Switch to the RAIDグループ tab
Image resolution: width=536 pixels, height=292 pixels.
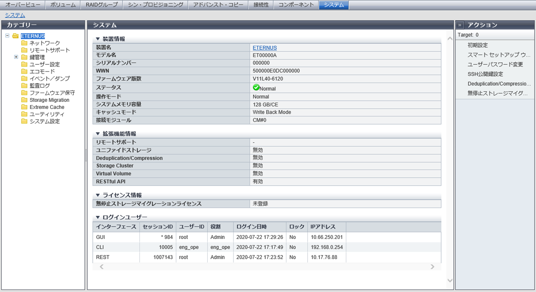tap(101, 5)
